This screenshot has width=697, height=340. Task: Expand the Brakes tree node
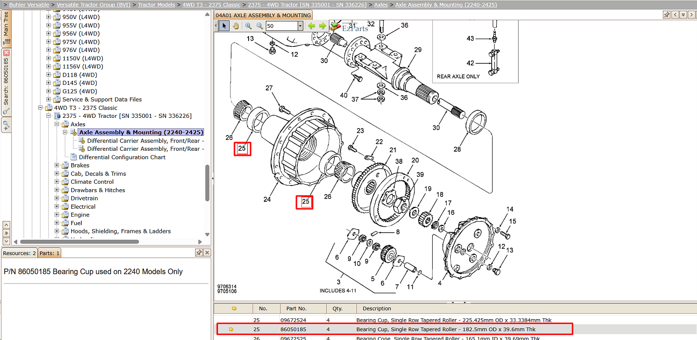click(x=57, y=165)
